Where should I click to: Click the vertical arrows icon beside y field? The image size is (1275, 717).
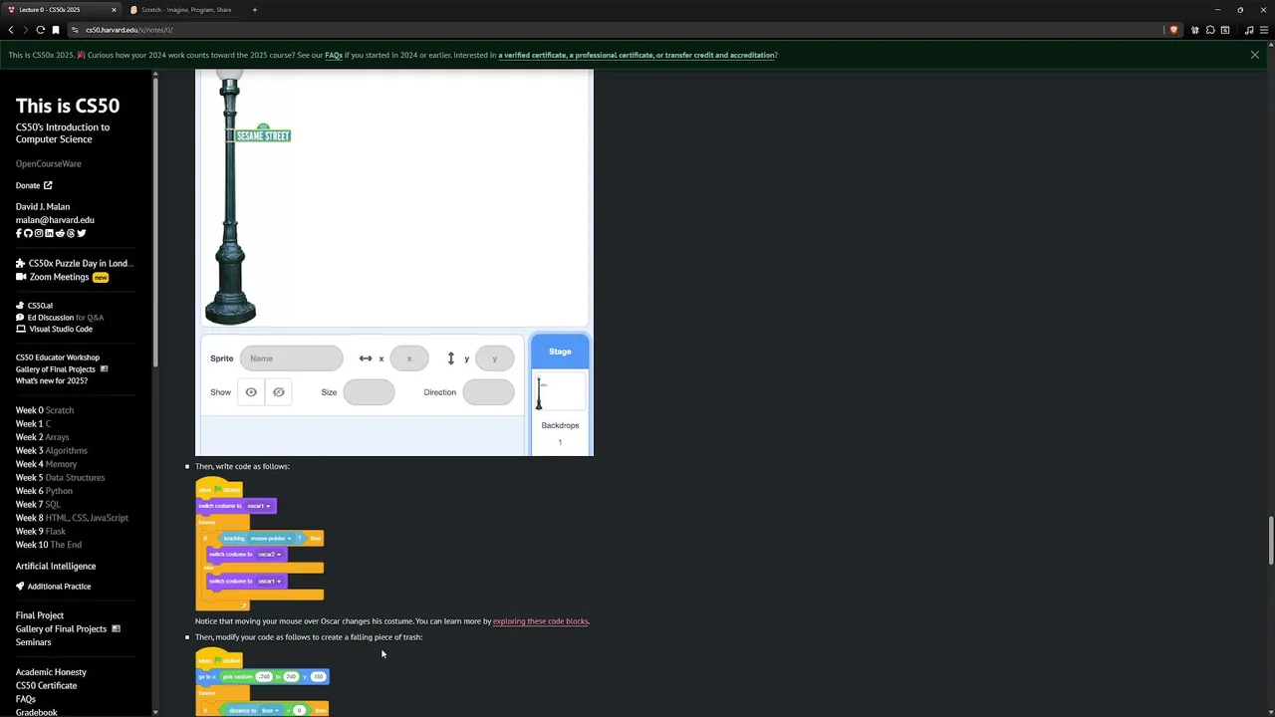[451, 358]
